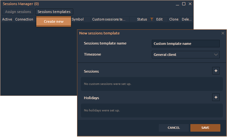This screenshot has width=227, height=137.
Task: Click the Custom sessions template column header
Action: 109,19
